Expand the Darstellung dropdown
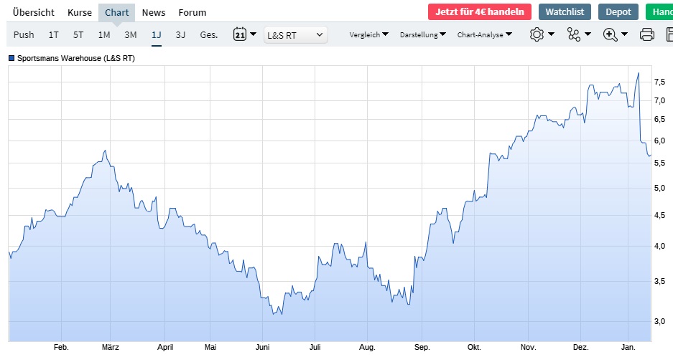This screenshot has height=357, width=673. point(422,34)
